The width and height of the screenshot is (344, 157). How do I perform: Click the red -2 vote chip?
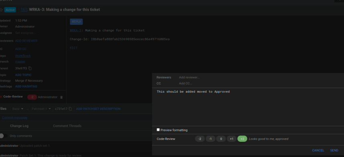tap(32, 97)
